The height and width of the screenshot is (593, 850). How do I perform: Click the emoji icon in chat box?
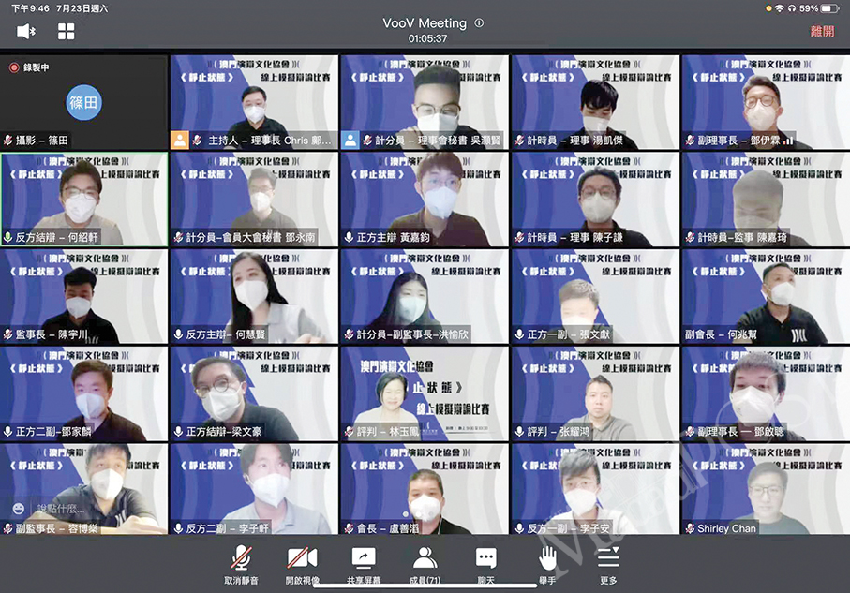click(19, 509)
